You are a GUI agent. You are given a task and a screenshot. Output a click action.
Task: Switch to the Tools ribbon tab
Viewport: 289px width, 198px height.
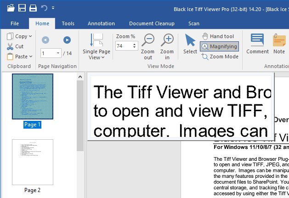(68, 23)
